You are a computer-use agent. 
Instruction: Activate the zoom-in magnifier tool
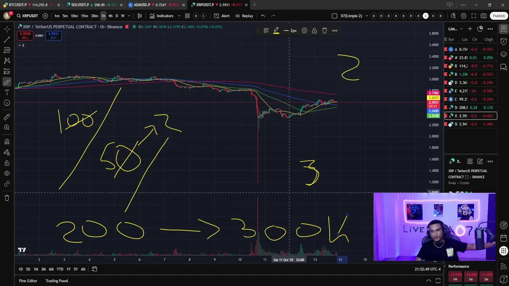point(7,128)
